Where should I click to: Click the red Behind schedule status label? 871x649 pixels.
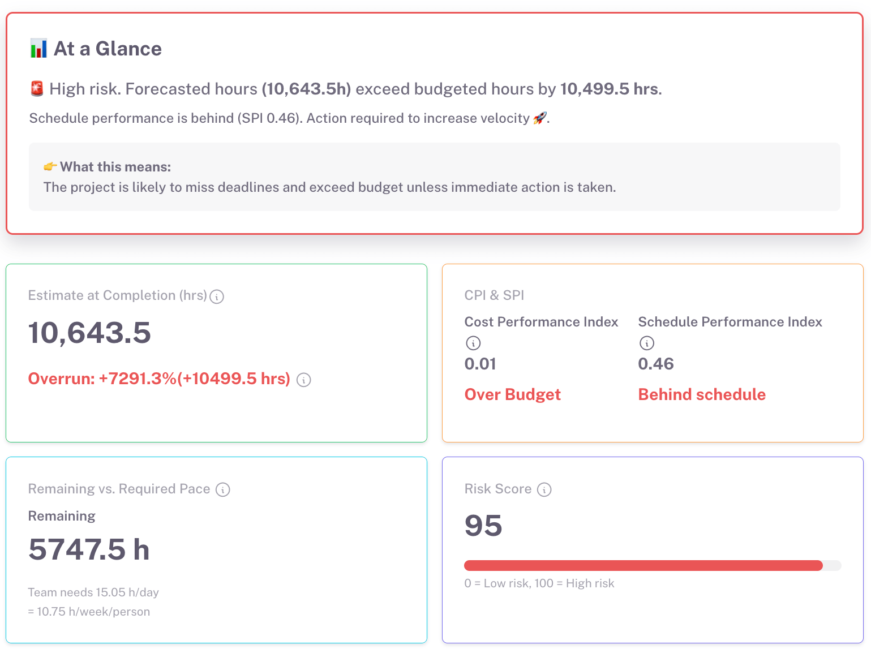[x=702, y=394]
